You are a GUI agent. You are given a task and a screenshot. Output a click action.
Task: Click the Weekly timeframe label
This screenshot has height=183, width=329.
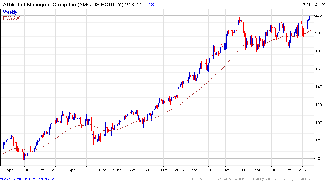10,13
